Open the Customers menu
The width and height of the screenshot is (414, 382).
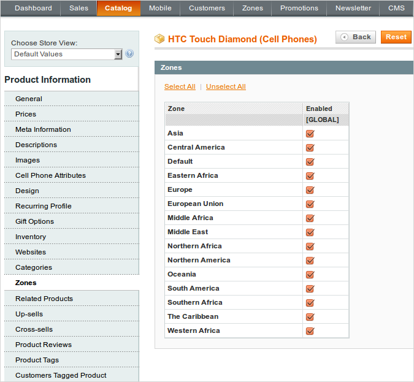[x=207, y=8]
